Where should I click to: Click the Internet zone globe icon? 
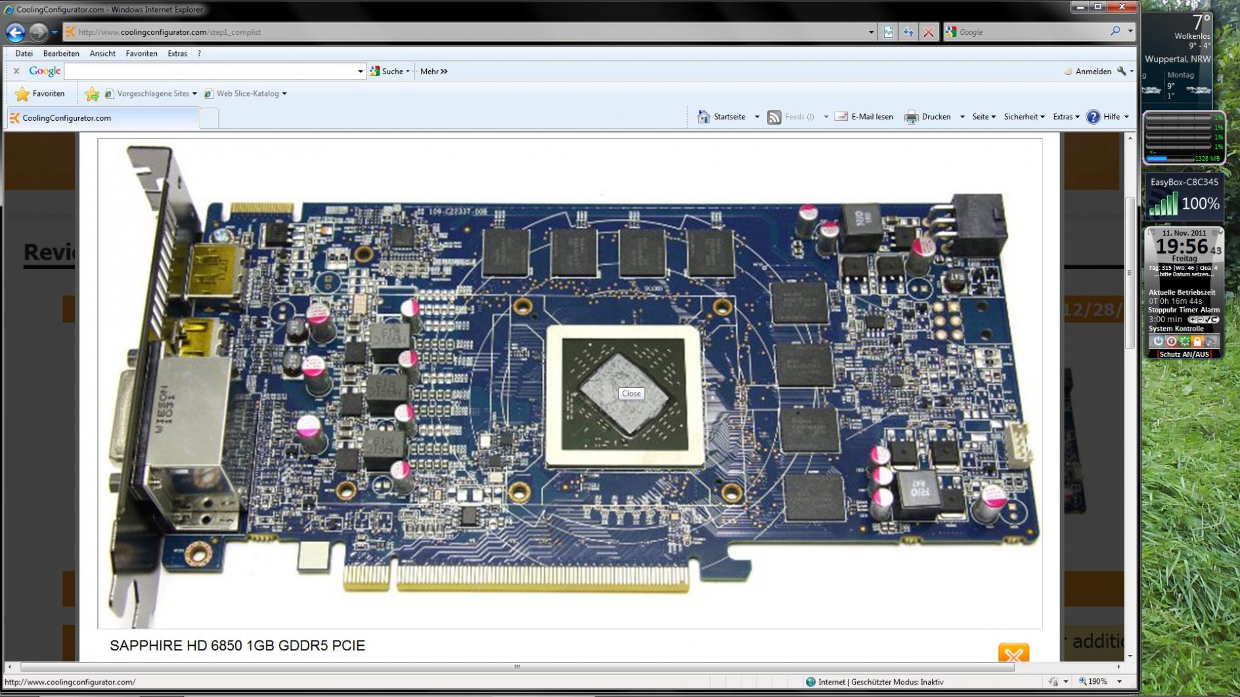(x=810, y=682)
